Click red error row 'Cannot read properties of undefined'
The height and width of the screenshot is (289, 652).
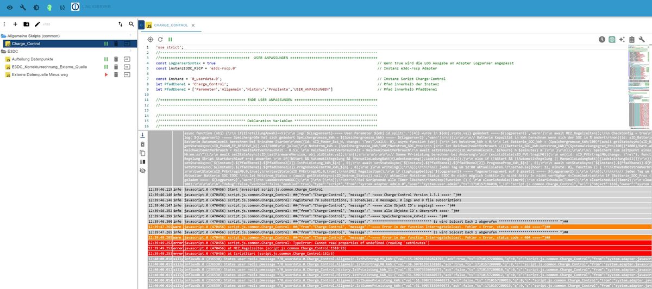click(x=399, y=243)
